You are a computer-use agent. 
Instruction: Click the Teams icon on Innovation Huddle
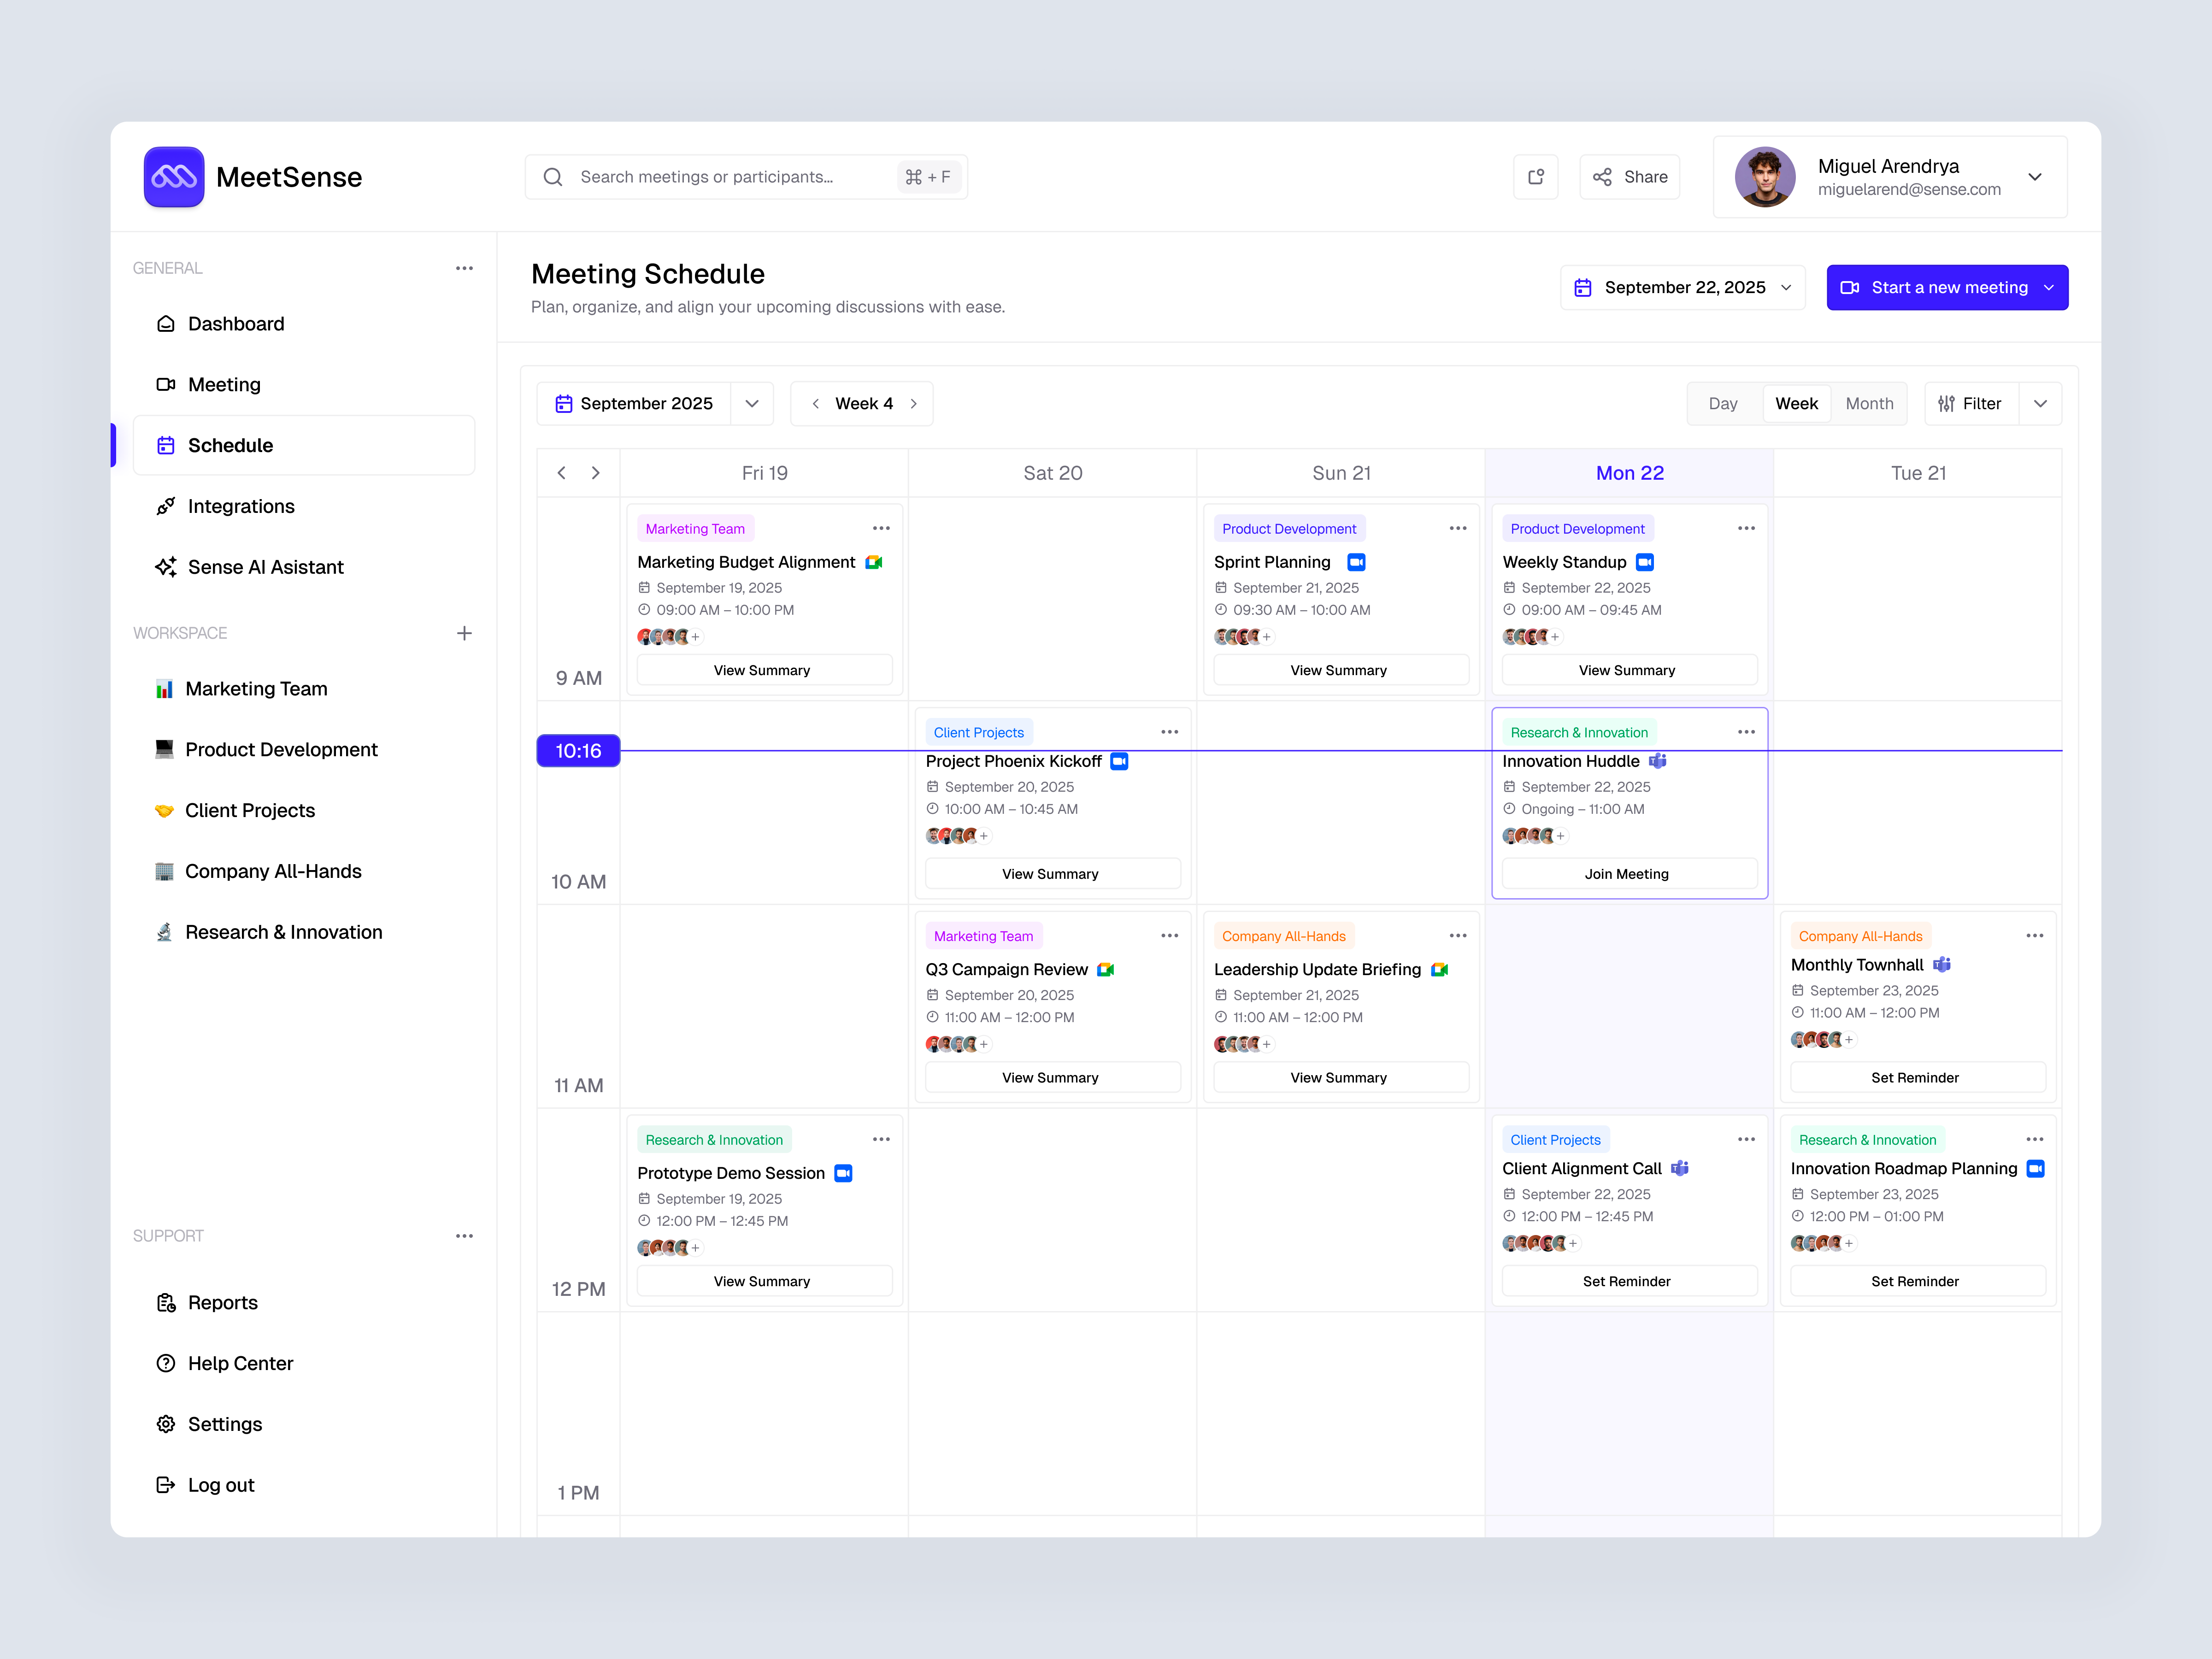click(x=1659, y=761)
